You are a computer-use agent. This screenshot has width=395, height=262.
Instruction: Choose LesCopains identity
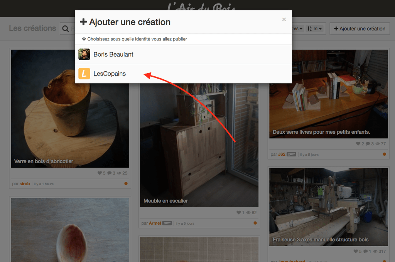[x=183, y=74]
